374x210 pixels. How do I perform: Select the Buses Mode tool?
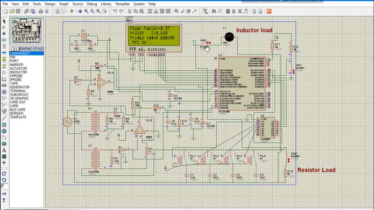[4, 52]
